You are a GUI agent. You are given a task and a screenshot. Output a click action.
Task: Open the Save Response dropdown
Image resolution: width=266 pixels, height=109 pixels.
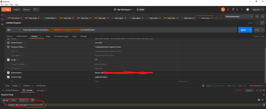tap(257, 86)
